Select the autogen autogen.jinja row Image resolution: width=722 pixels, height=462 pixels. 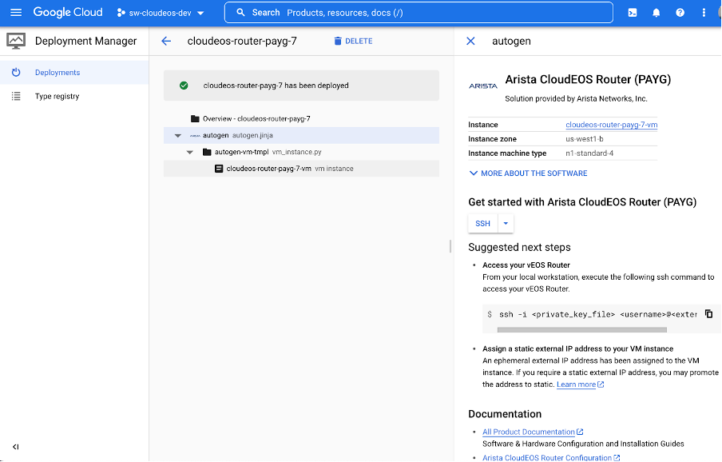(301, 135)
